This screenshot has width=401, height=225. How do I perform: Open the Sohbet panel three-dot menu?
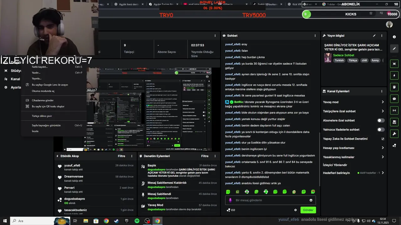[x=315, y=36]
